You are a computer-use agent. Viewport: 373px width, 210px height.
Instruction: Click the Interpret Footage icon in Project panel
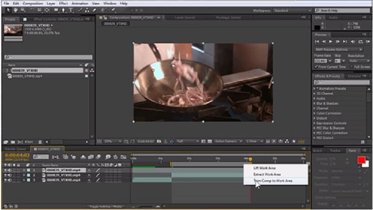(x=6, y=142)
